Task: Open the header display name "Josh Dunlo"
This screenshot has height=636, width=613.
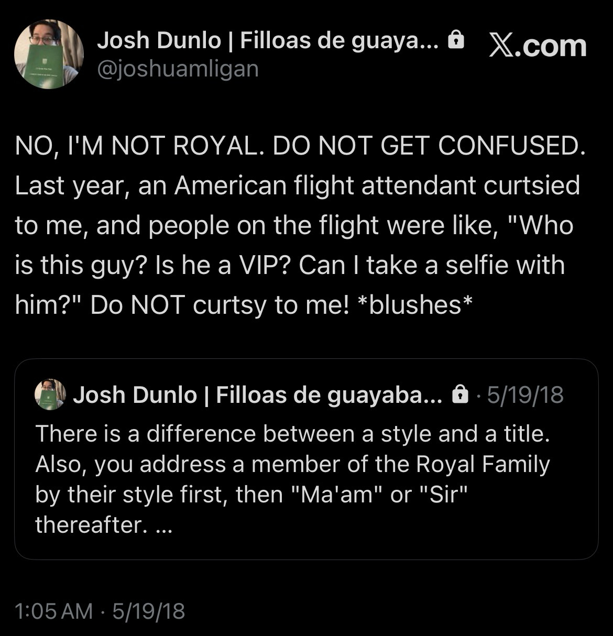Action: tap(159, 40)
